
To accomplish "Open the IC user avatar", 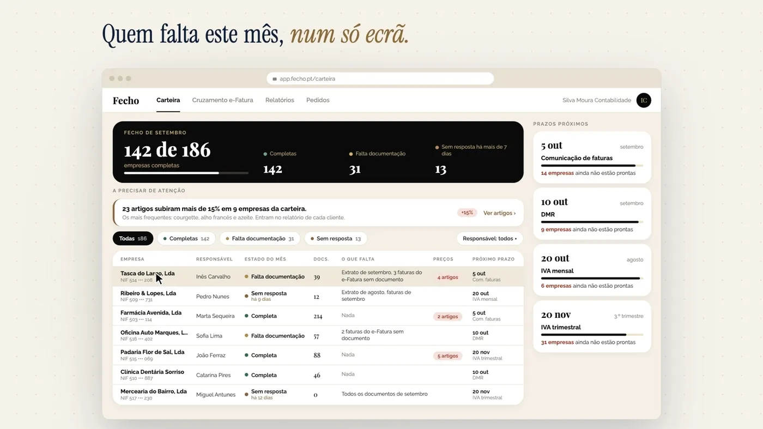I will (644, 100).
